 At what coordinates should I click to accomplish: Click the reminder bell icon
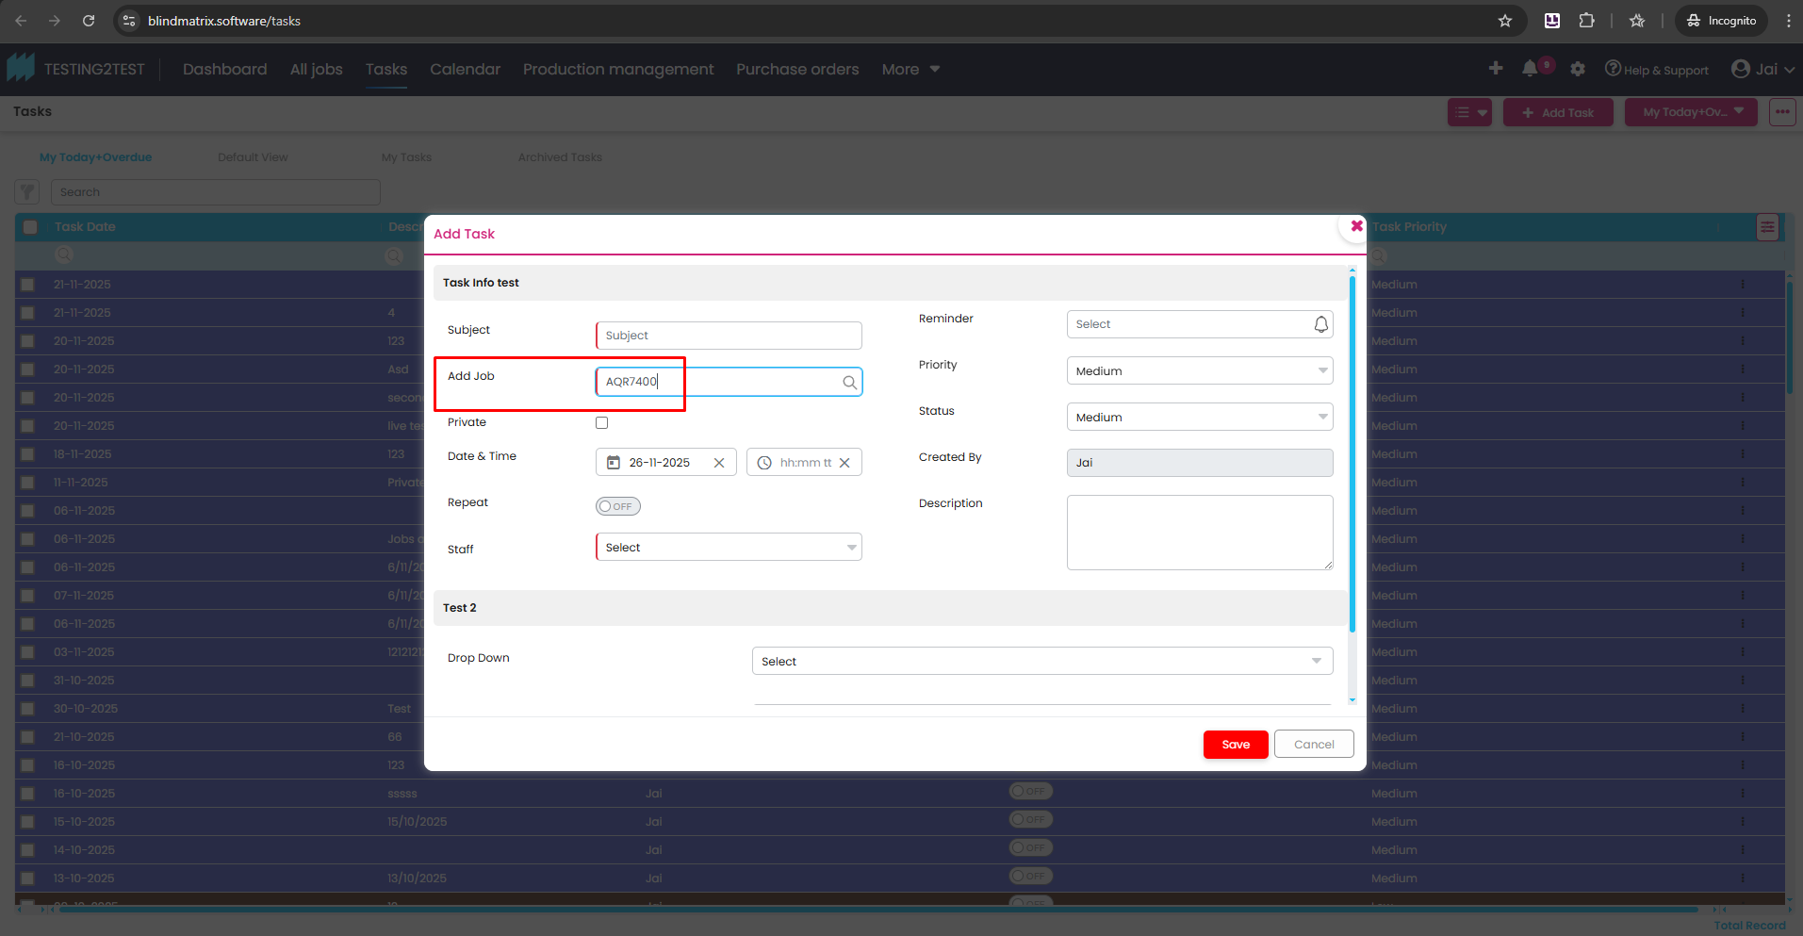click(x=1320, y=324)
